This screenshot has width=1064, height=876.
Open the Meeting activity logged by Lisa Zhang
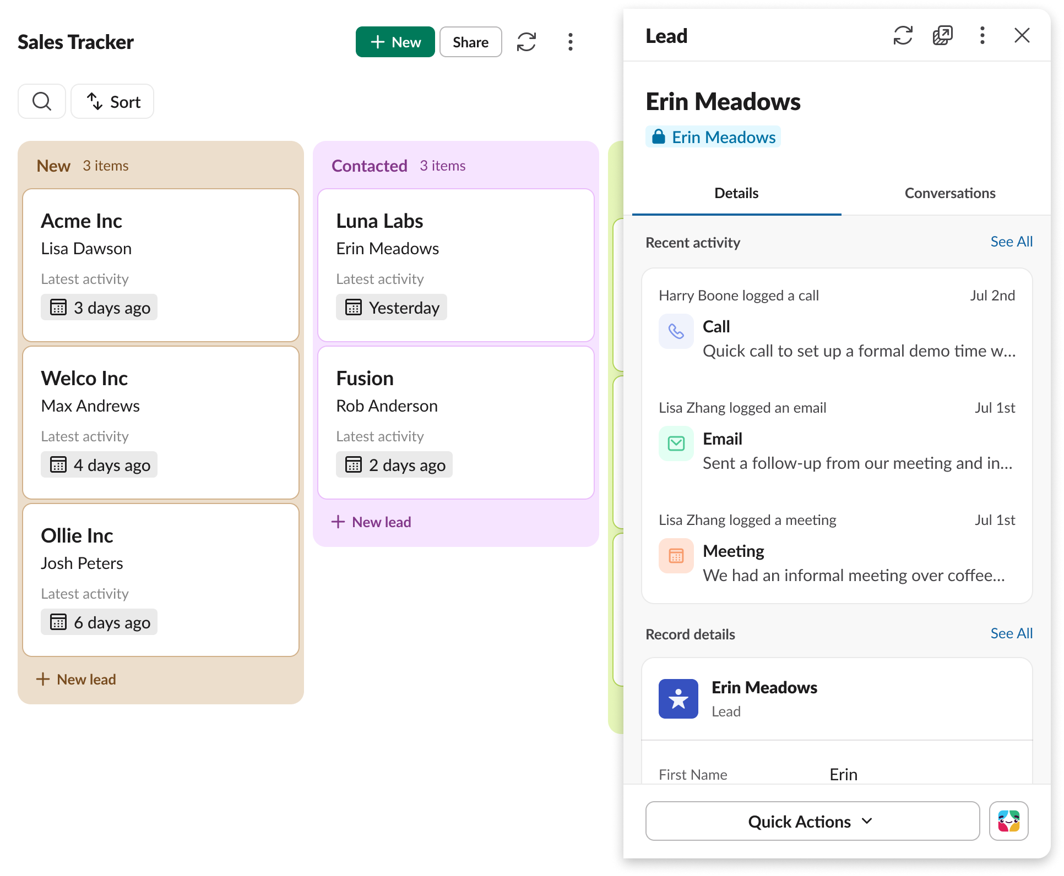[837, 550]
